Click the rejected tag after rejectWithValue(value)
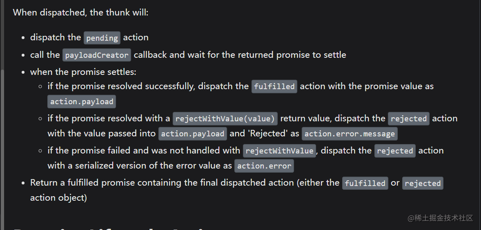Viewport: 481px width, 230px height. (409, 119)
